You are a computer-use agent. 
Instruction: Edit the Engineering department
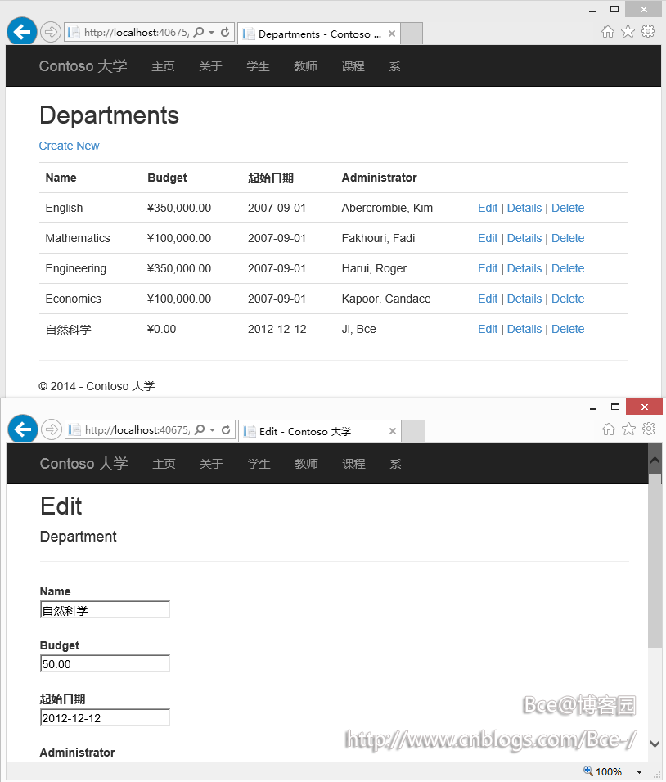[x=488, y=268]
